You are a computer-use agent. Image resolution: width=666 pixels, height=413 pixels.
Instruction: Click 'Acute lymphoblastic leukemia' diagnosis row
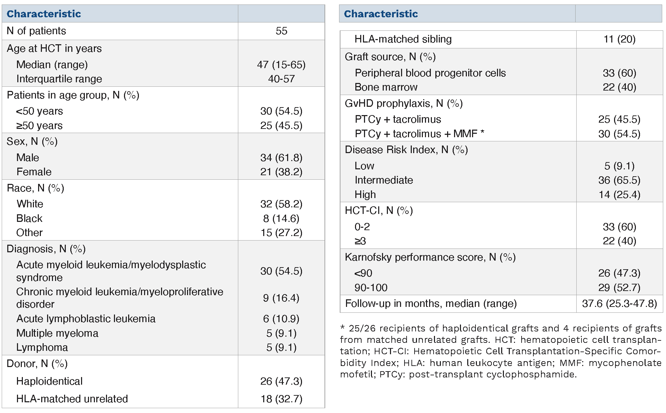86,319
